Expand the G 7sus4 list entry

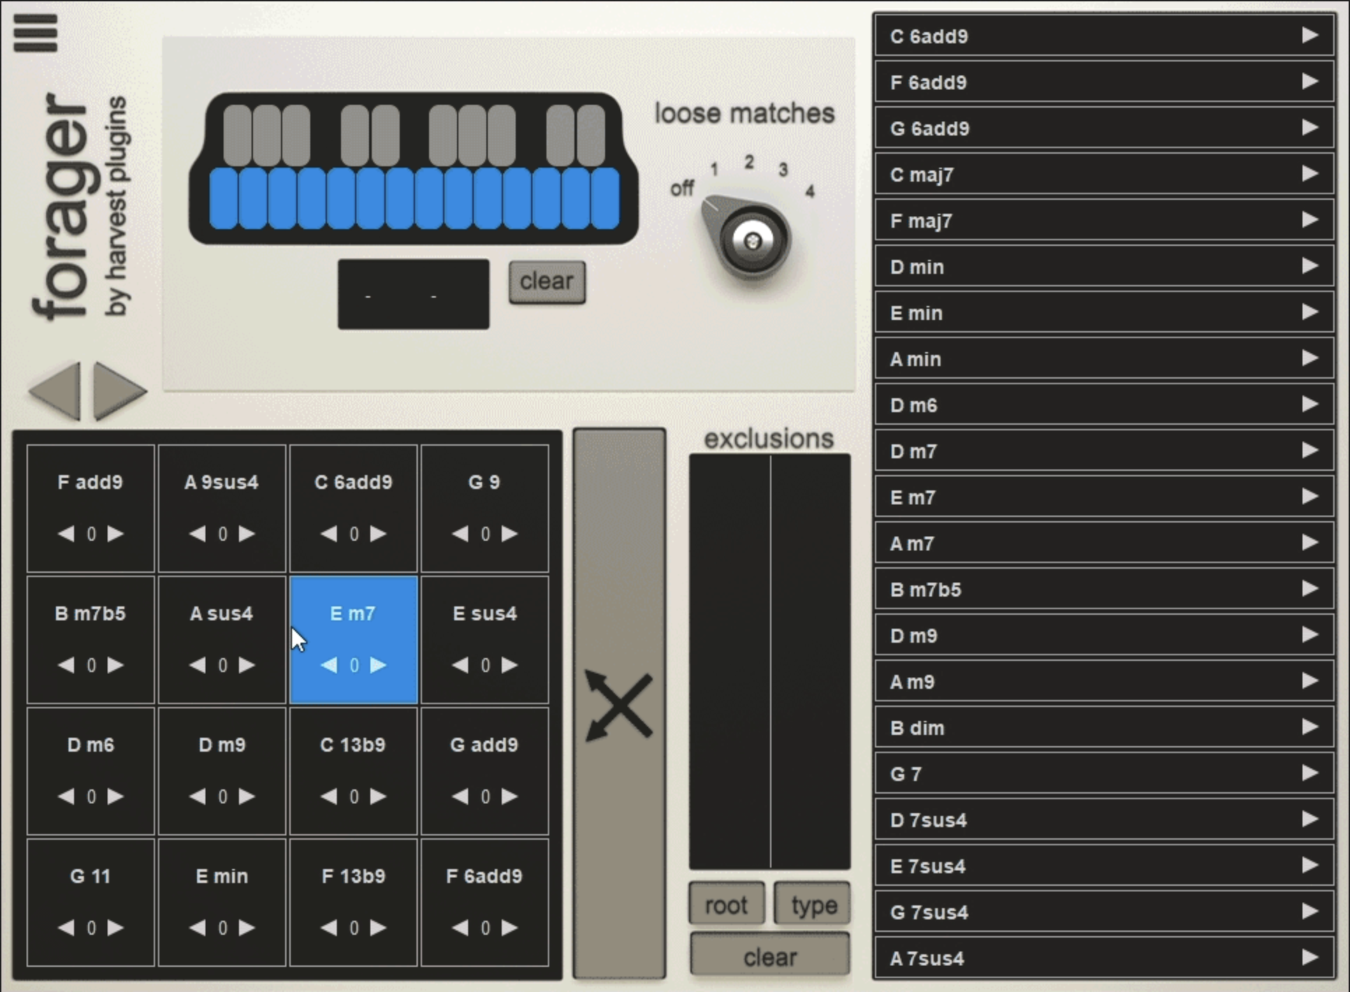coord(1311,912)
